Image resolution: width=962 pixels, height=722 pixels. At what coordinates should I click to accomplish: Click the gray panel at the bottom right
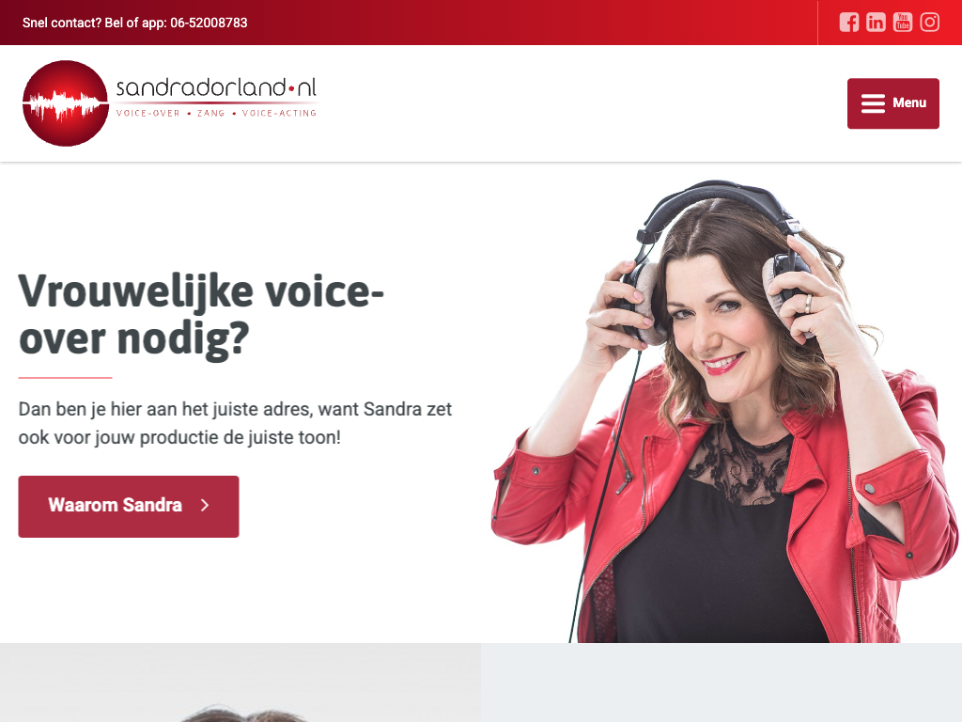point(721,683)
